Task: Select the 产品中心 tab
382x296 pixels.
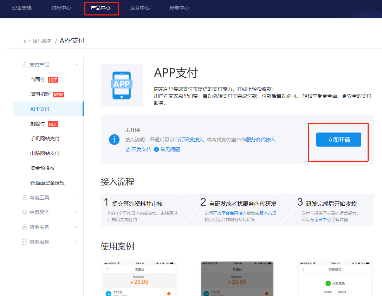Action: coord(101,8)
